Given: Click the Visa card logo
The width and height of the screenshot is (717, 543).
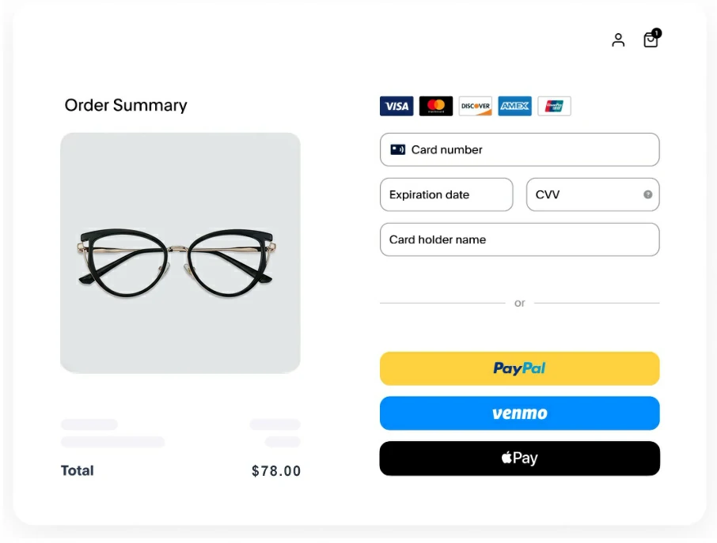Looking at the screenshot, I should (x=396, y=106).
